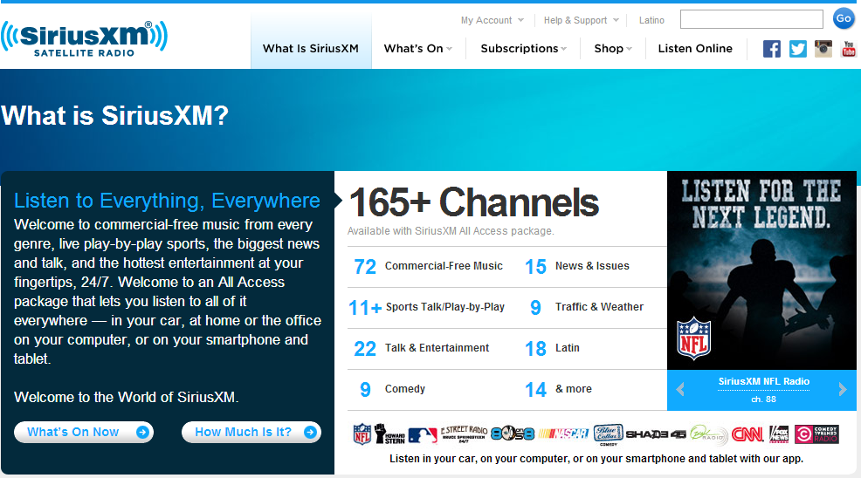Click the E Street Radio logo

click(464, 434)
